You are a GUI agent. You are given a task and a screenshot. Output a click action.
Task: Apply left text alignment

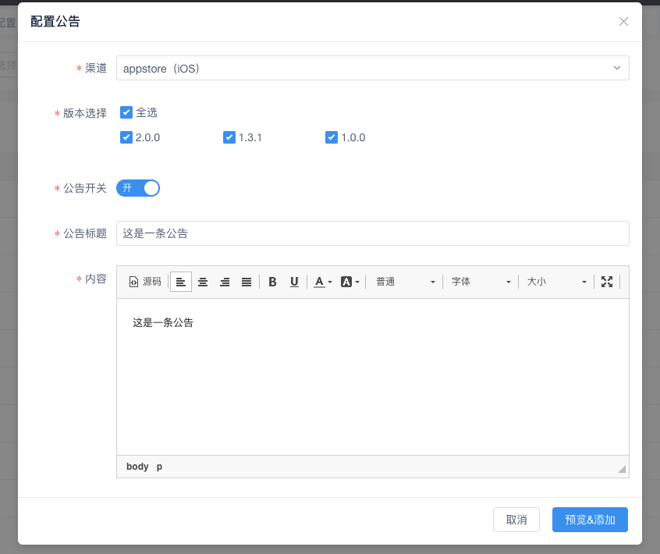tap(181, 282)
